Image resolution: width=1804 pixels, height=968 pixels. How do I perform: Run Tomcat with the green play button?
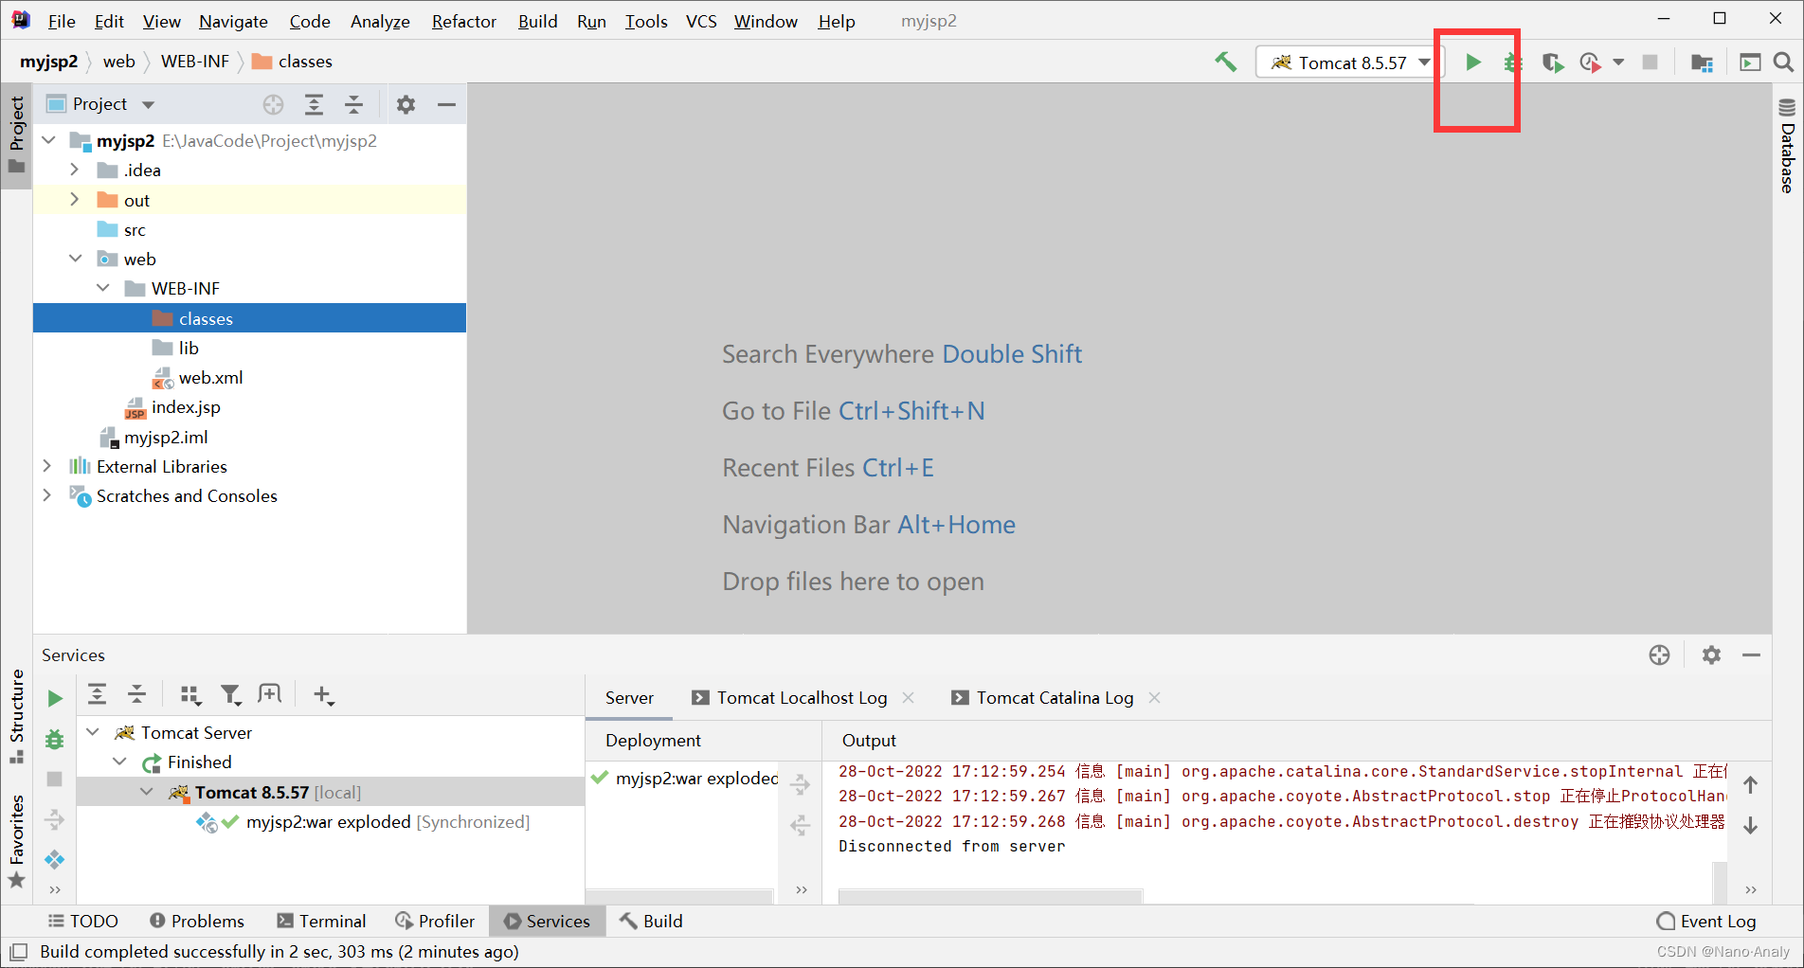1472,63
